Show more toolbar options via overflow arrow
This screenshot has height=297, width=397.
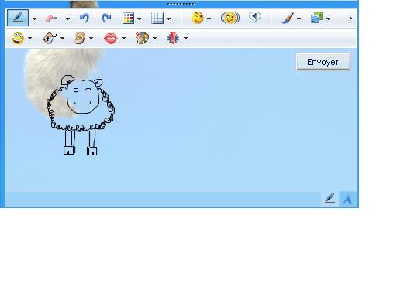click(350, 19)
